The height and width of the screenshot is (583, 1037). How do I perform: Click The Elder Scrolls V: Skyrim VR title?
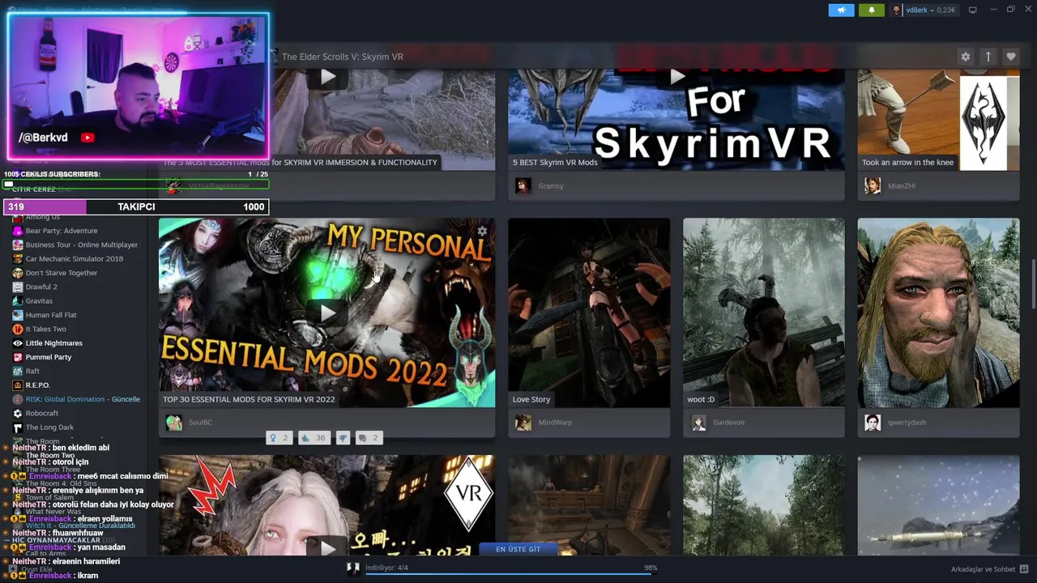(342, 57)
